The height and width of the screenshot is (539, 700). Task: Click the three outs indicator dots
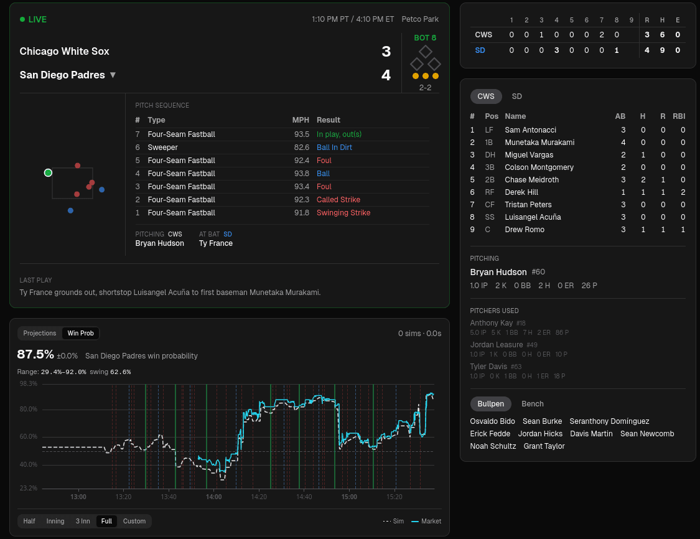[426, 76]
